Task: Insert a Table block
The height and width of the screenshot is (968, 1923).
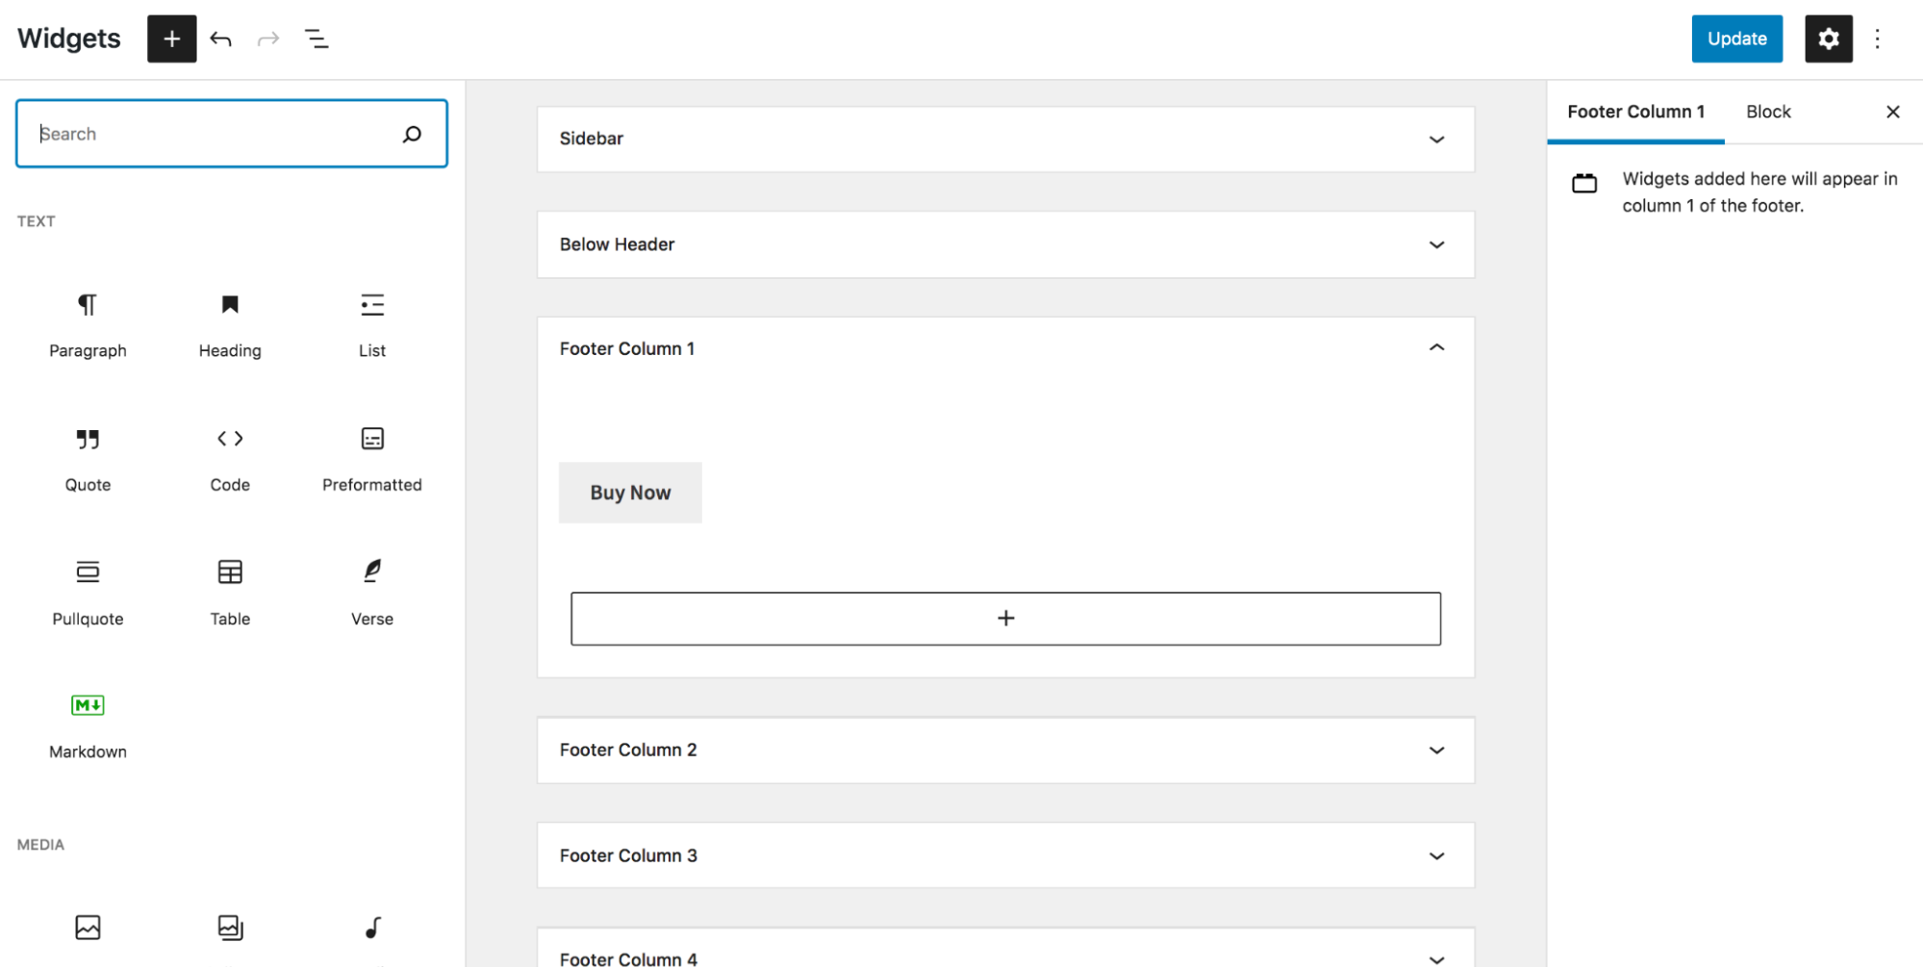Action: (x=230, y=592)
